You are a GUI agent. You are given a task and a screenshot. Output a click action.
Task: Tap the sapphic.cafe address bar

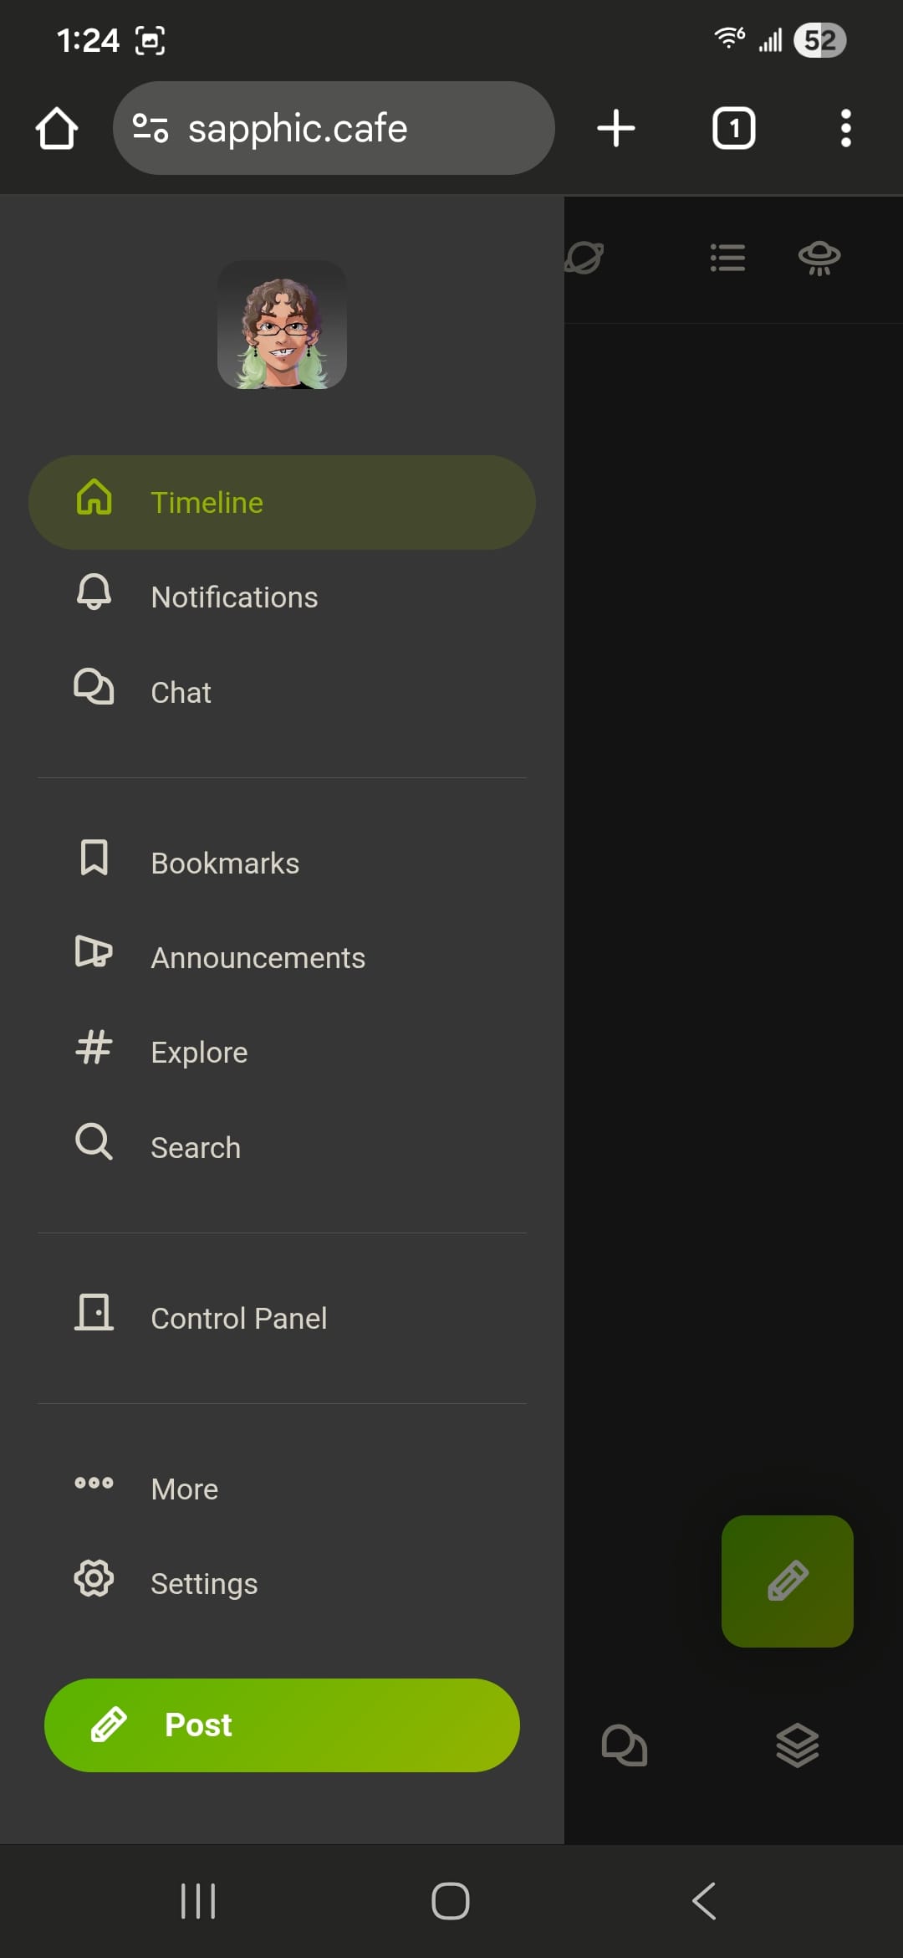pos(334,129)
